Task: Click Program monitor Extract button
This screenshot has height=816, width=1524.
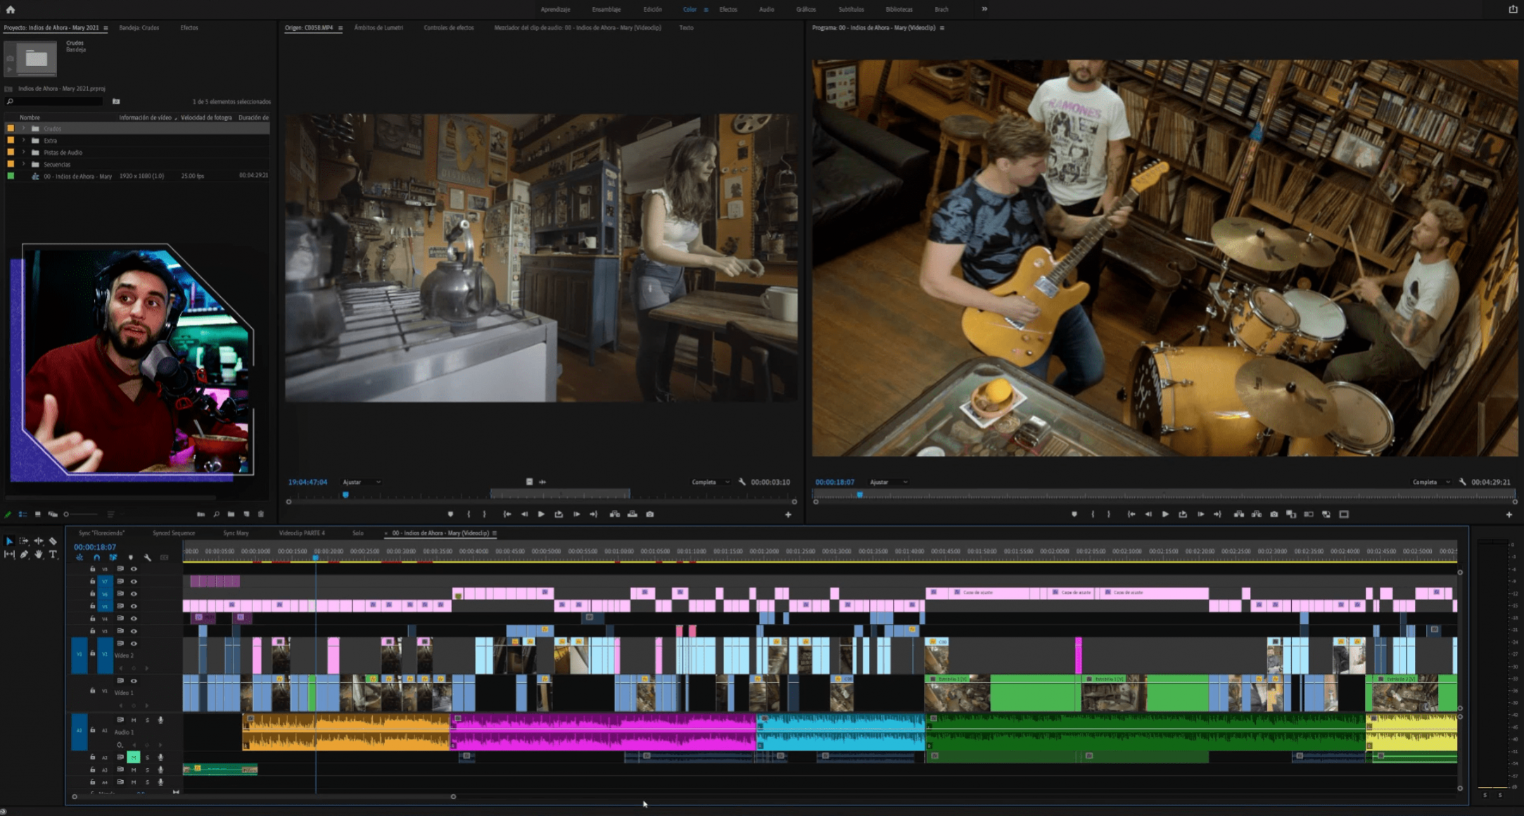Action: tap(1257, 514)
